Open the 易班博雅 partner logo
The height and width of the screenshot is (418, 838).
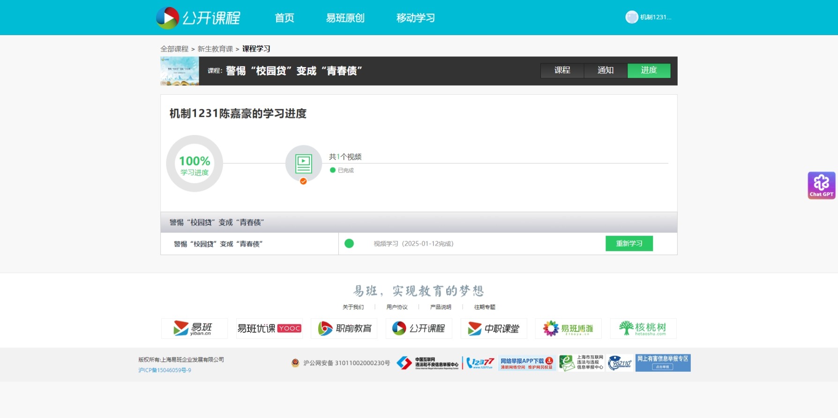click(569, 328)
